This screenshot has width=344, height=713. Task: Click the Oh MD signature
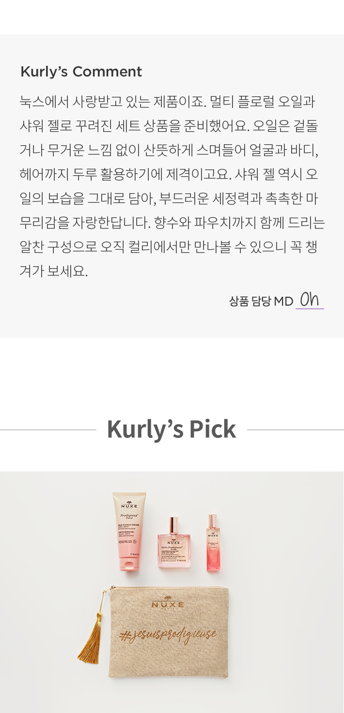pyautogui.click(x=310, y=300)
